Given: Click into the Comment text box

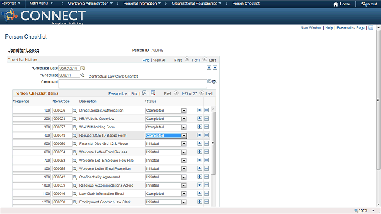Looking at the screenshot, I should click(133, 84).
